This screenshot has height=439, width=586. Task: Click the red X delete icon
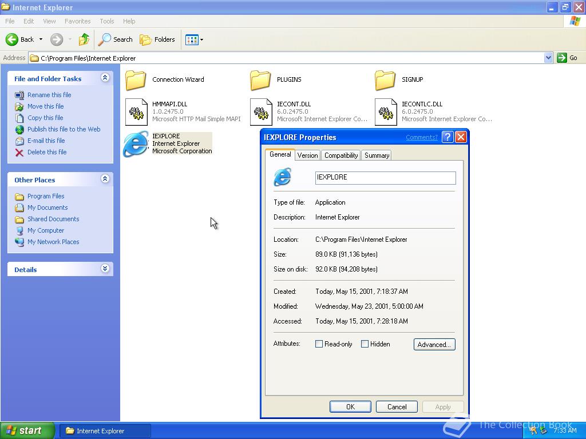[19, 152]
